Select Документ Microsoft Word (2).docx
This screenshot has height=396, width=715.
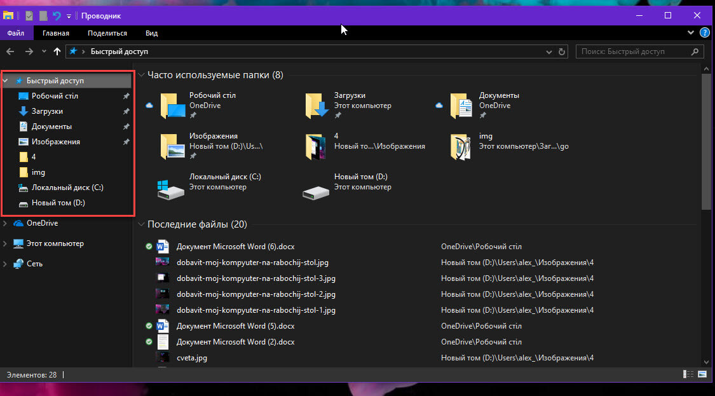click(x=235, y=342)
